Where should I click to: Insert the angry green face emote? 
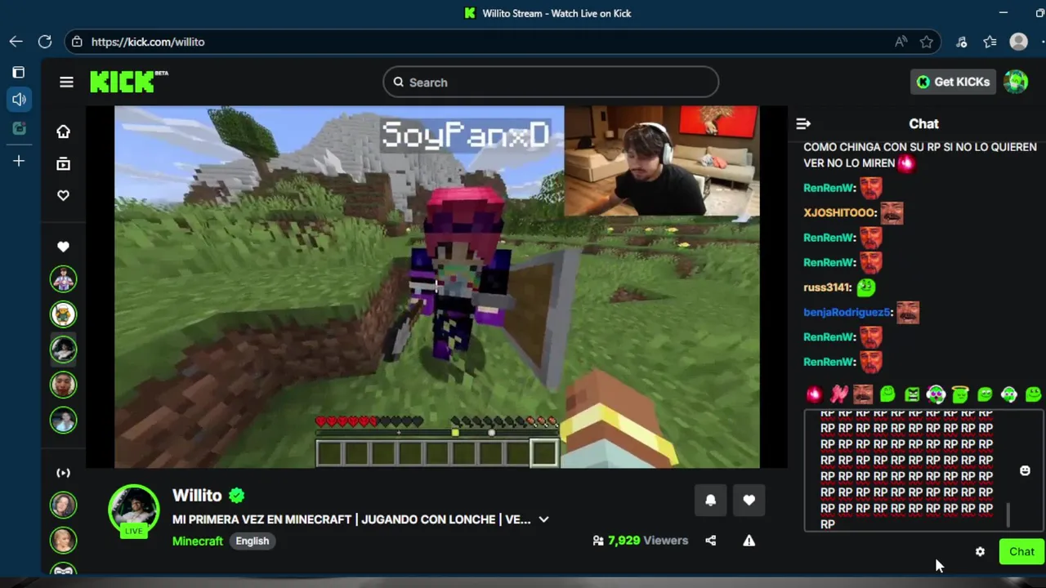coord(911,394)
